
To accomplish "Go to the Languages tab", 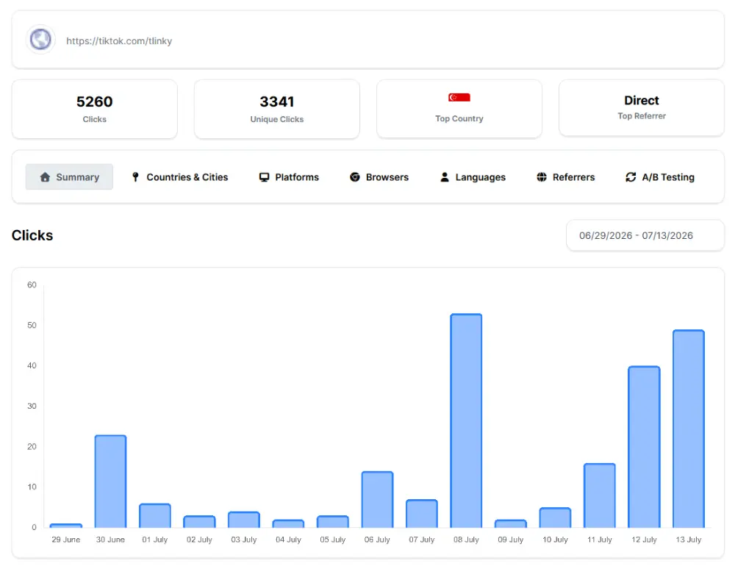I will coord(473,177).
